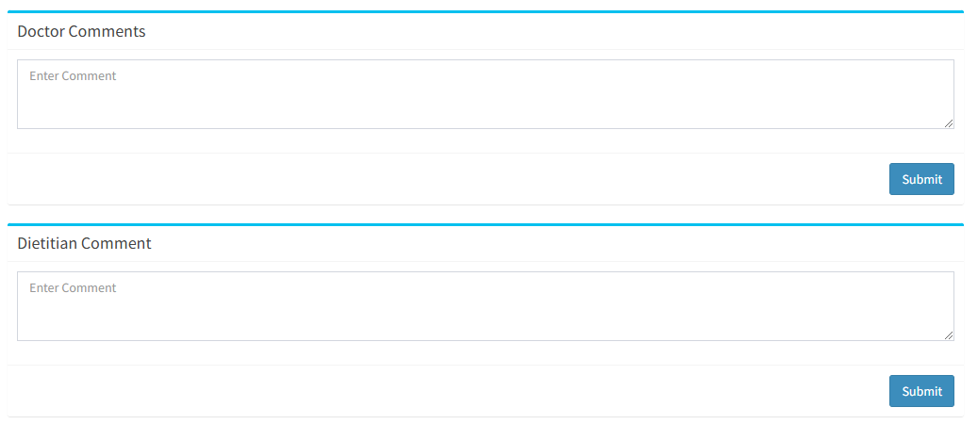Submit the Dietitian Comment form
978x440 pixels.
(x=921, y=391)
